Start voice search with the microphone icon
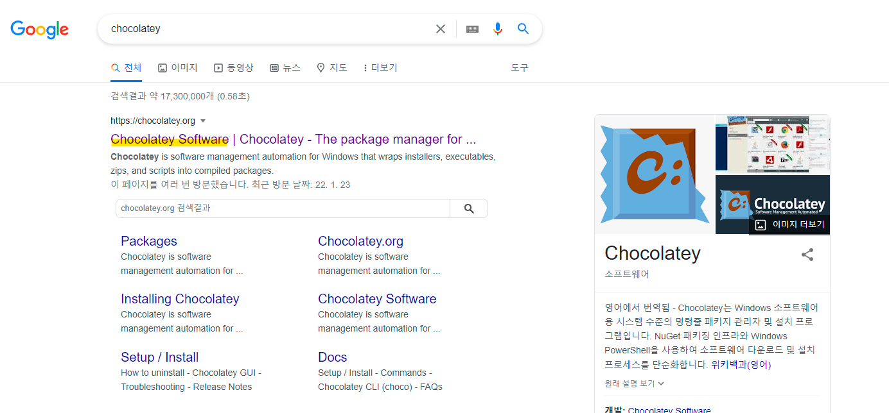889x413 pixels. coord(497,29)
